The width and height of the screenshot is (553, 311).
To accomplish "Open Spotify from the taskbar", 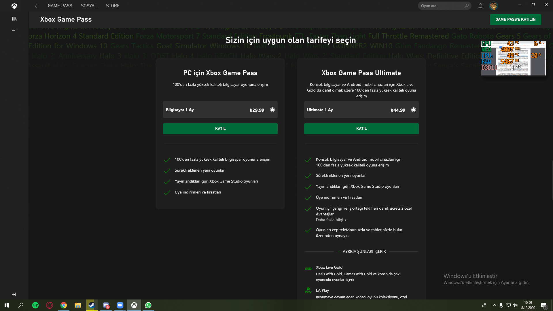I will click(35, 305).
